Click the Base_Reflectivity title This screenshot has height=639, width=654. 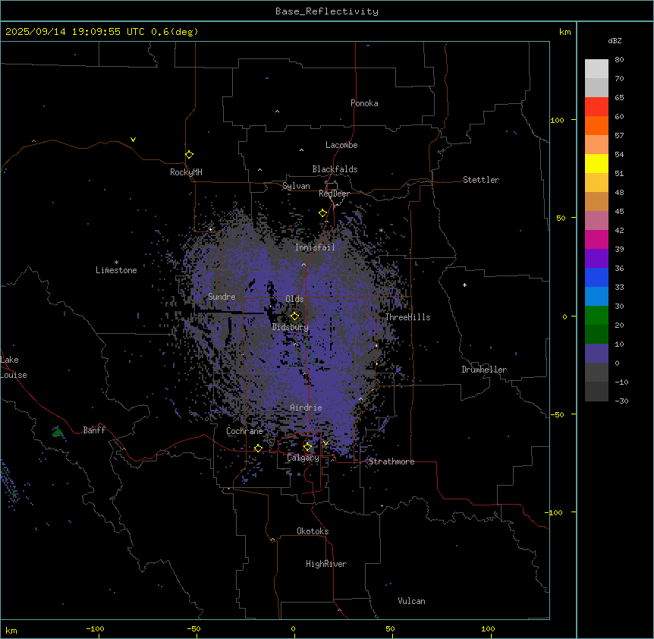[x=327, y=11]
